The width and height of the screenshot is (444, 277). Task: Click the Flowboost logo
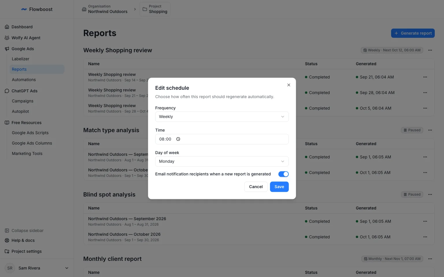click(37, 9)
